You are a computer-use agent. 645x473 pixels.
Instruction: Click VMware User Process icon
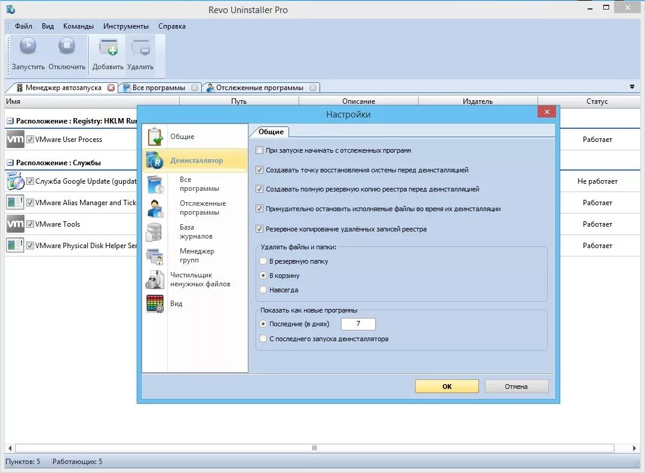pyautogui.click(x=15, y=139)
